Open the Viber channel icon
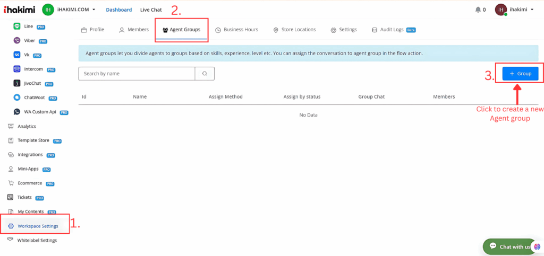 [x=17, y=40]
